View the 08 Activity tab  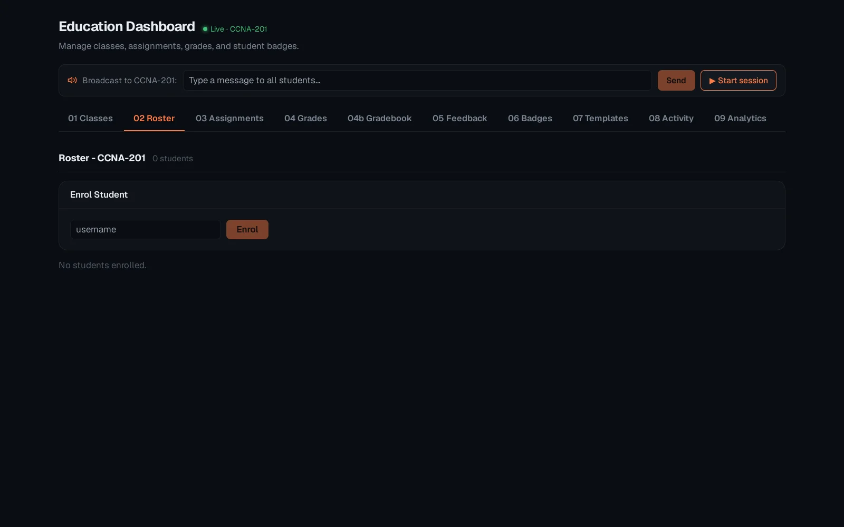click(x=671, y=118)
